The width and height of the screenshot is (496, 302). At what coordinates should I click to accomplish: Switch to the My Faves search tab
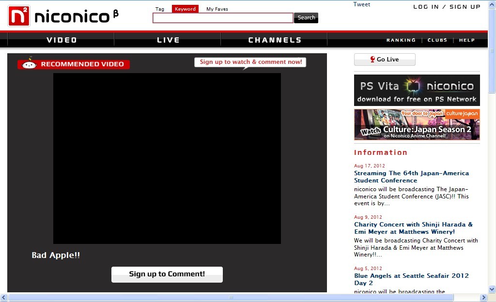coord(217,9)
